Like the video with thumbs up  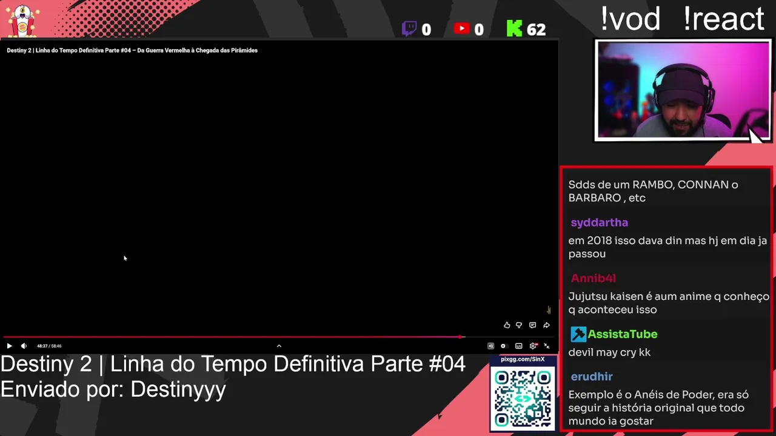tap(507, 325)
